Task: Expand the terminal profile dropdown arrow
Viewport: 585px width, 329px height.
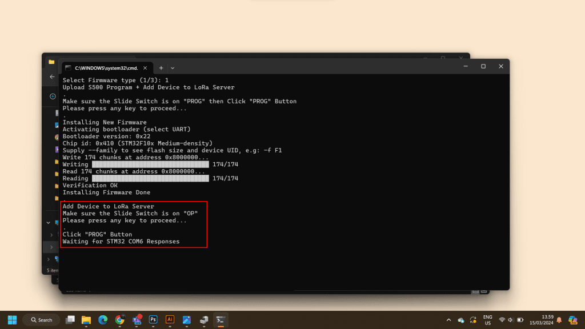Action: (173, 67)
